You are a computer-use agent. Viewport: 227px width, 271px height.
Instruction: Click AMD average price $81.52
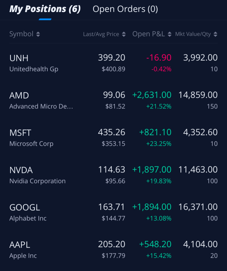pyautogui.click(x=115, y=107)
